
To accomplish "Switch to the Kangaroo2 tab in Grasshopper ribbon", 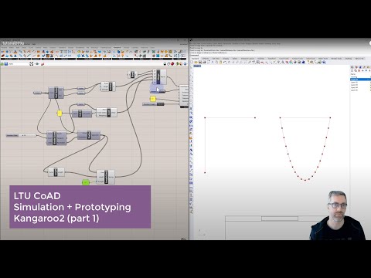I will pyautogui.click(x=117, y=48).
